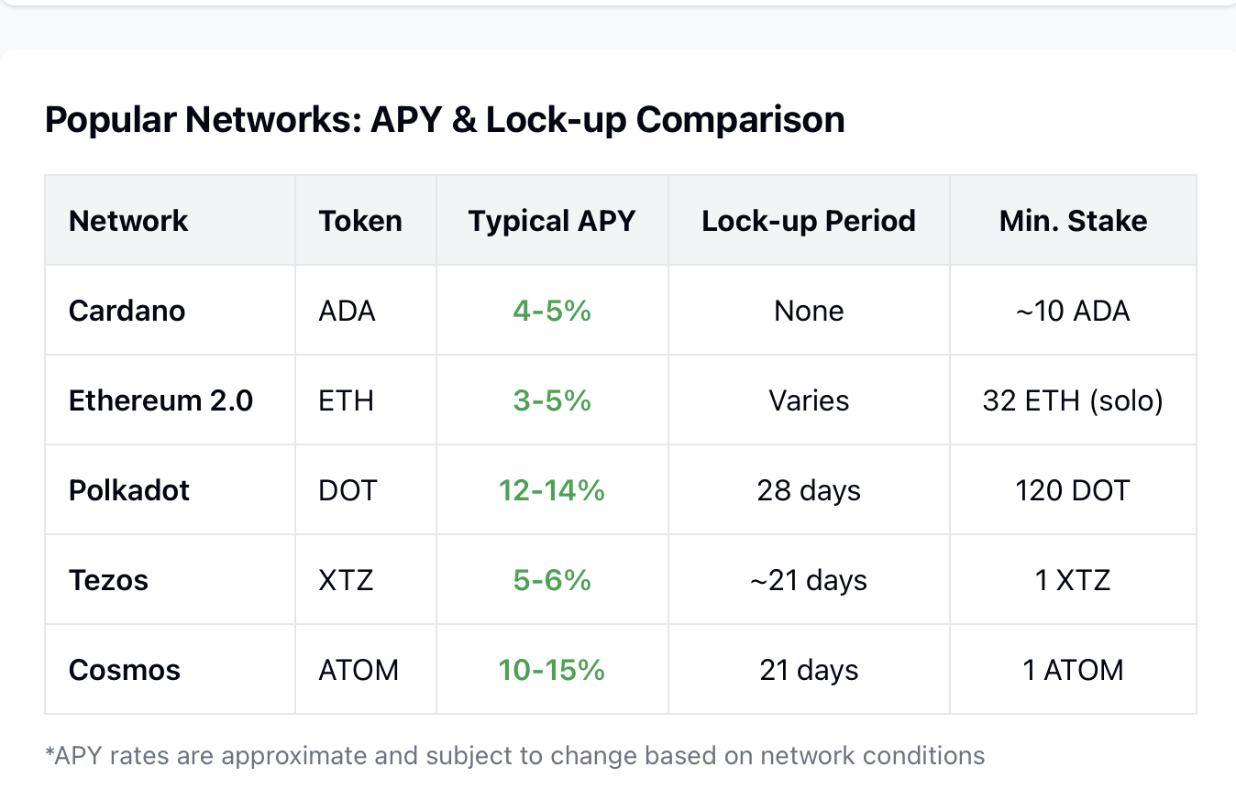Image resolution: width=1236 pixels, height=800 pixels.
Task: Click the 32 ETH (solo) minimum stake
Action: pos(1073,400)
